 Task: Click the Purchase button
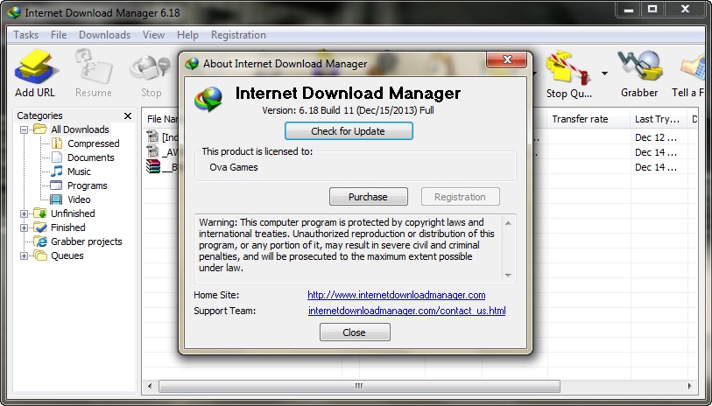pos(368,197)
